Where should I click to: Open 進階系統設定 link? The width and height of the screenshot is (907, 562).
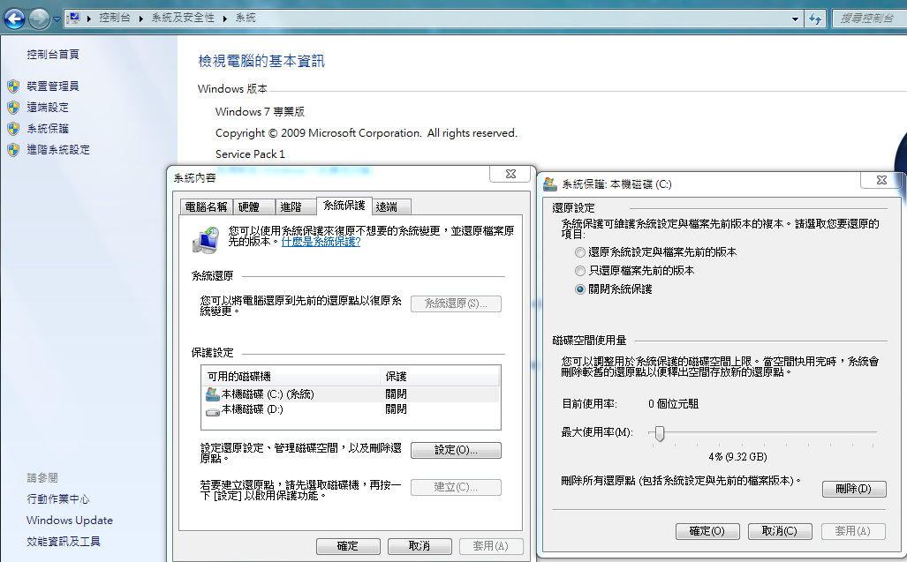[x=57, y=150]
